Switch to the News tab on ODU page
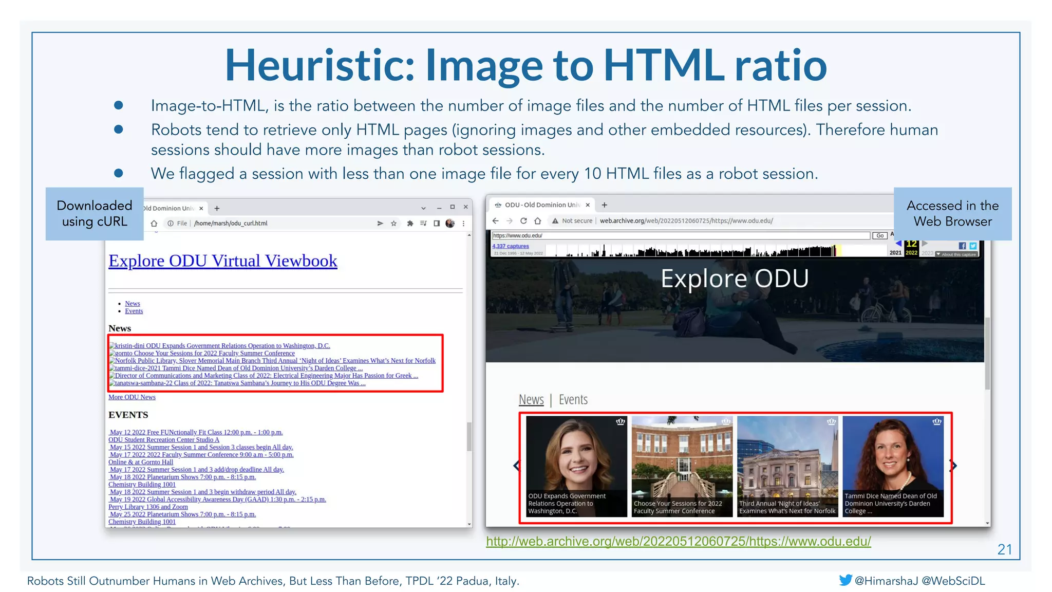The width and height of the screenshot is (1052, 592). click(531, 400)
